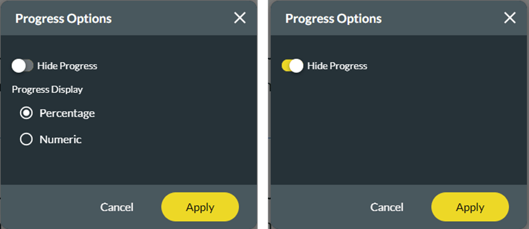
Task: Click the white knob of the grey toggle
Action: pos(19,66)
